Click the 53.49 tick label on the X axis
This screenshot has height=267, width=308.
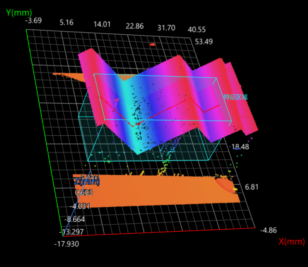click(x=204, y=42)
